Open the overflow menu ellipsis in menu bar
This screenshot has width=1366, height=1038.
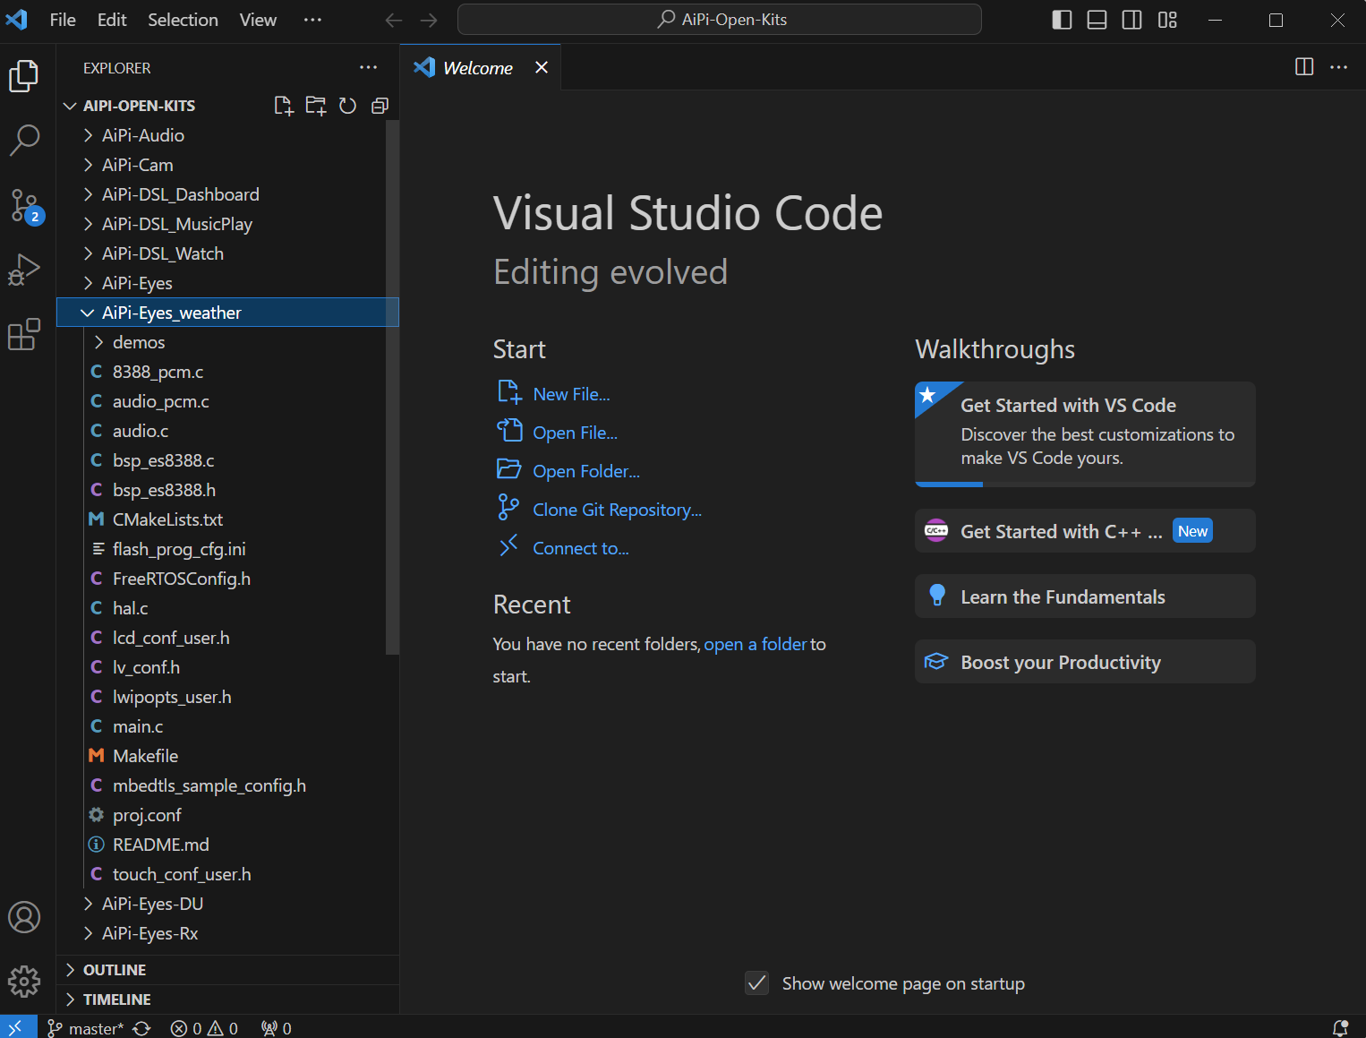click(x=312, y=20)
